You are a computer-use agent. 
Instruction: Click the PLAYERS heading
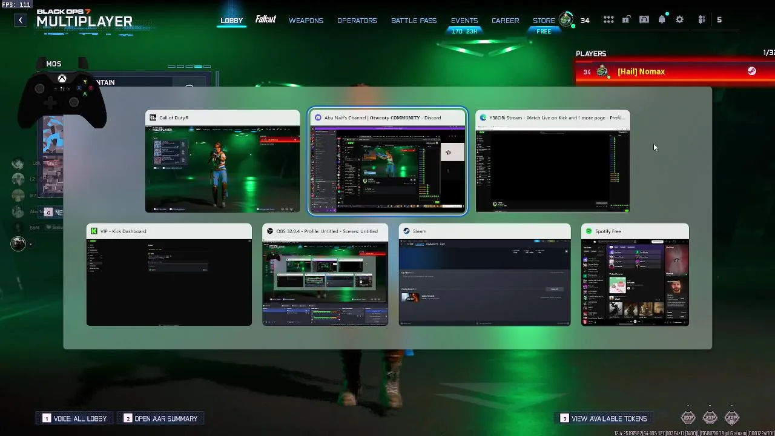[x=591, y=53]
